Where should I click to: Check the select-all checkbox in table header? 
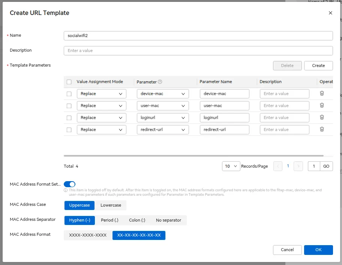coord(69,82)
